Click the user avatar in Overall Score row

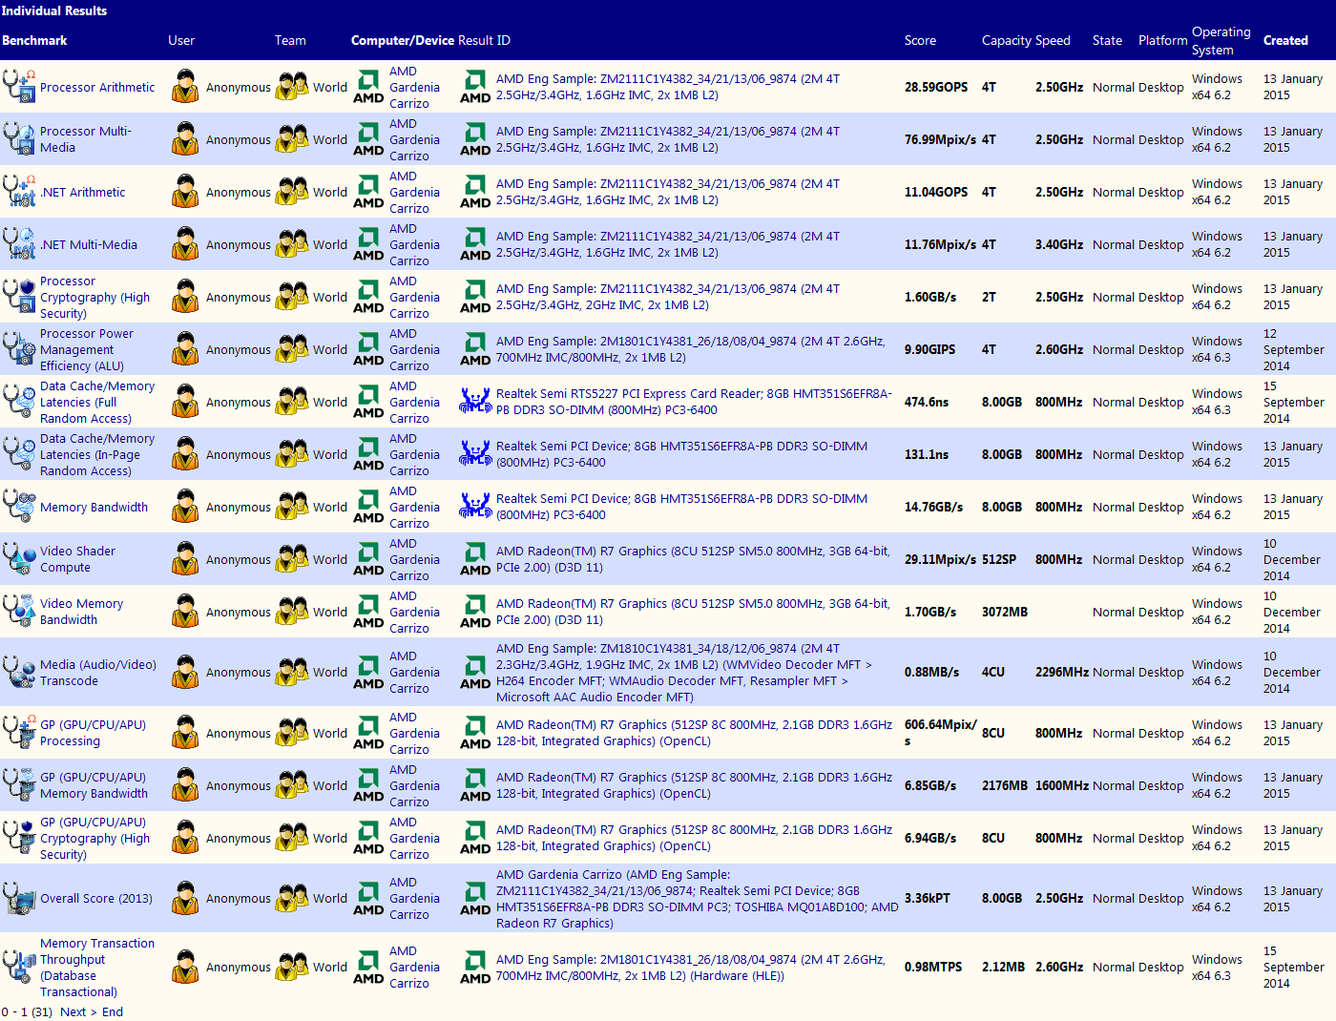(x=185, y=898)
